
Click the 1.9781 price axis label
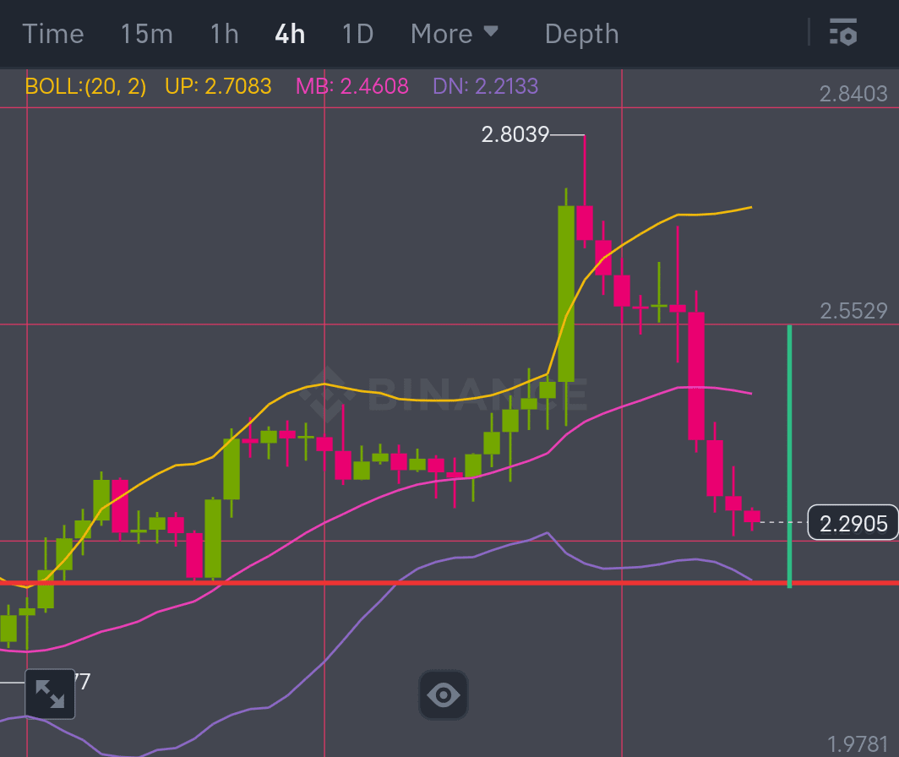tap(857, 744)
